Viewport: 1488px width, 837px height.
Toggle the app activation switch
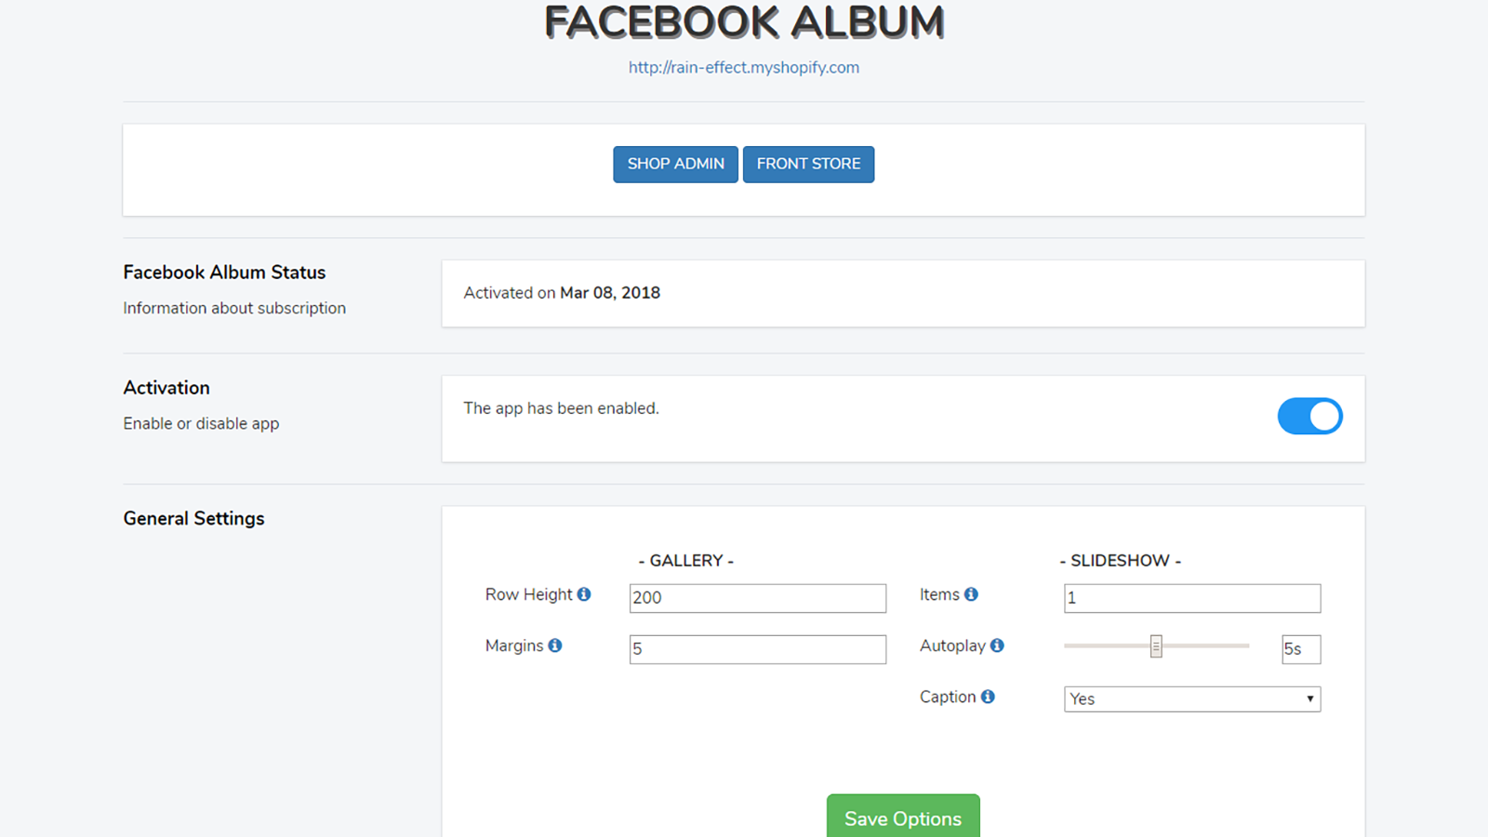(1309, 417)
